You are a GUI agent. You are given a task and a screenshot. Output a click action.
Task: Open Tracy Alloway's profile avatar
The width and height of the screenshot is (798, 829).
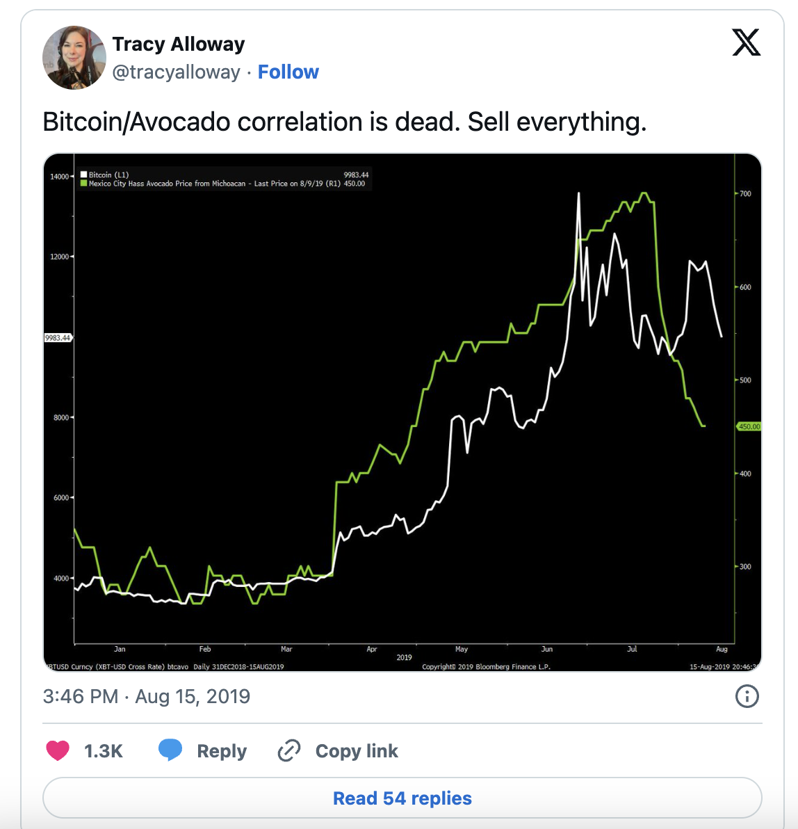coord(74,58)
